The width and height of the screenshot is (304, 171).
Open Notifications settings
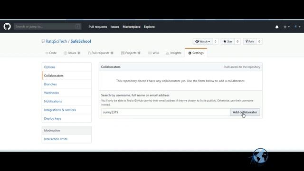click(66, 101)
